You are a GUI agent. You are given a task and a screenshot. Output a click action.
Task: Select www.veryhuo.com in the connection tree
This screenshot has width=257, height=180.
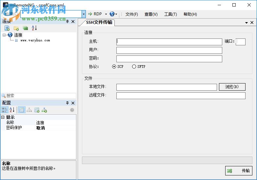(35, 40)
